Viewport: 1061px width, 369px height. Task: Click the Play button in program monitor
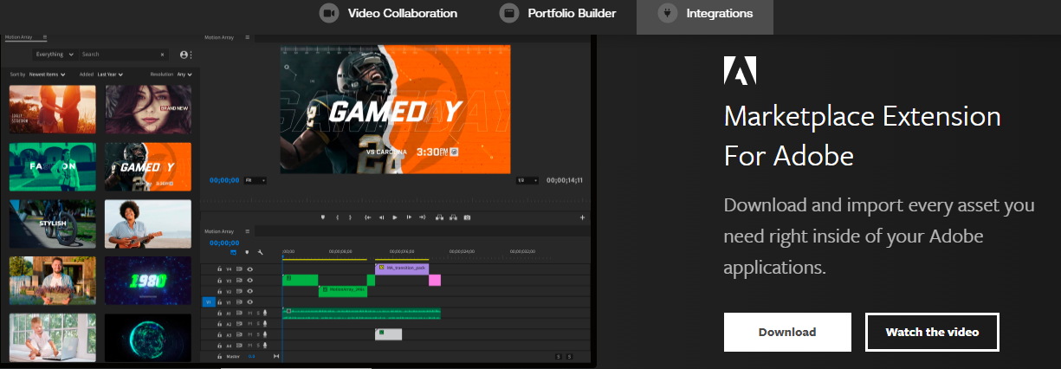pyautogui.click(x=395, y=217)
